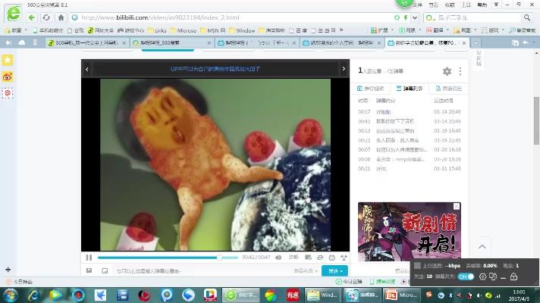The height and width of the screenshot is (303, 540).
Task: Toggle the danmaku display icon in the player
Action: click(x=308, y=258)
